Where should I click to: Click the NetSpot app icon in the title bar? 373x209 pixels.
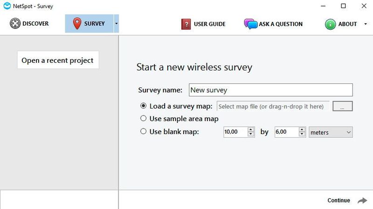[x=7, y=6]
